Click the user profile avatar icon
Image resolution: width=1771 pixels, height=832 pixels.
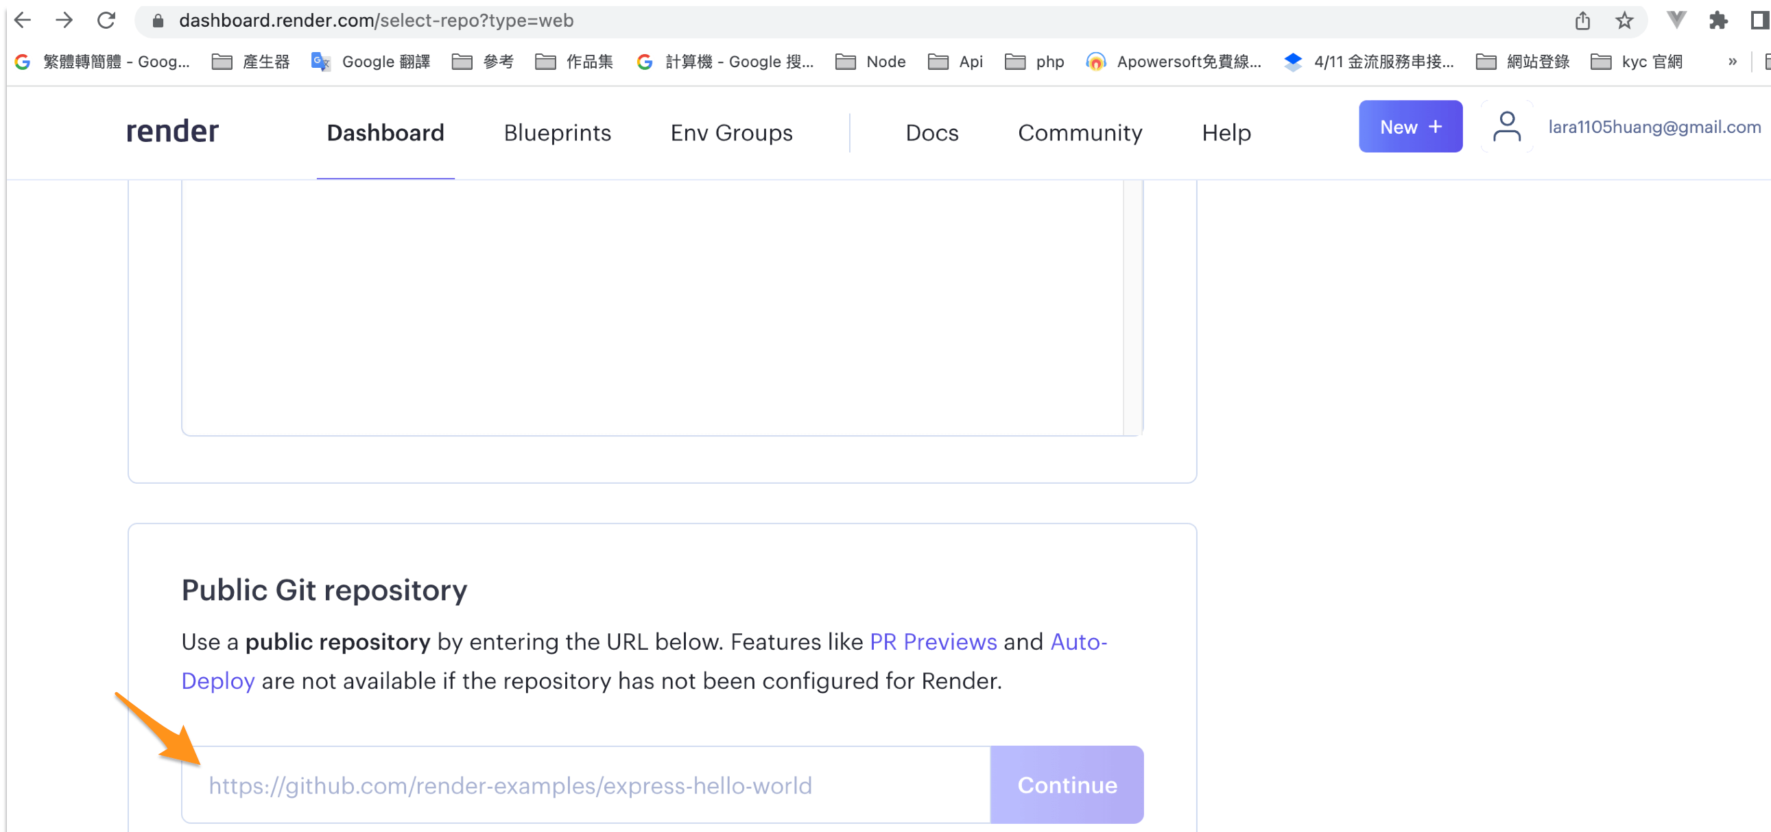coord(1506,126)
